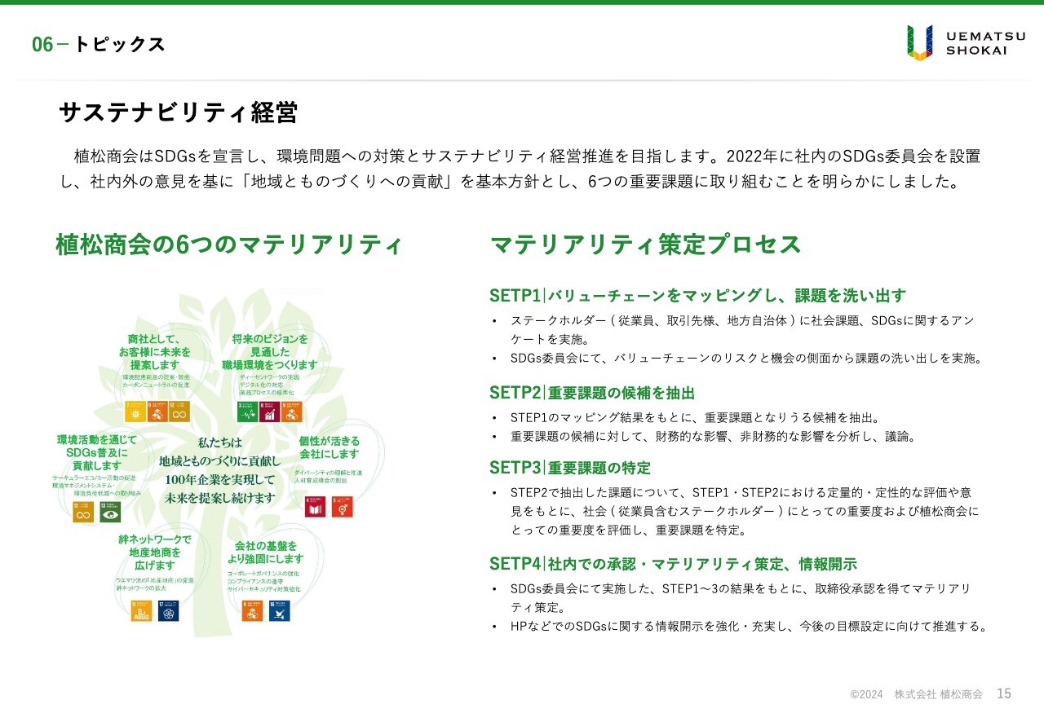The image size is (1044, 722).
Task: Select the サステナビリティ経営 slide title
Action: tap(178, 112)
